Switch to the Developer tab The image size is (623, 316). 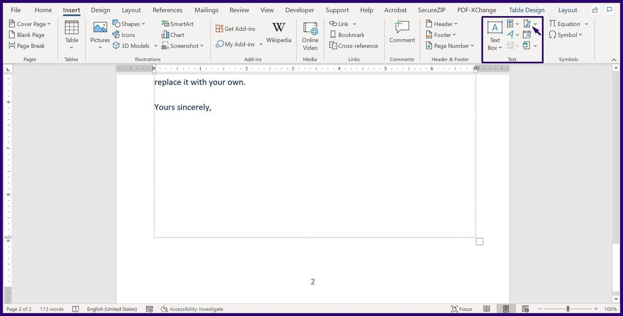tap(299, 10)
